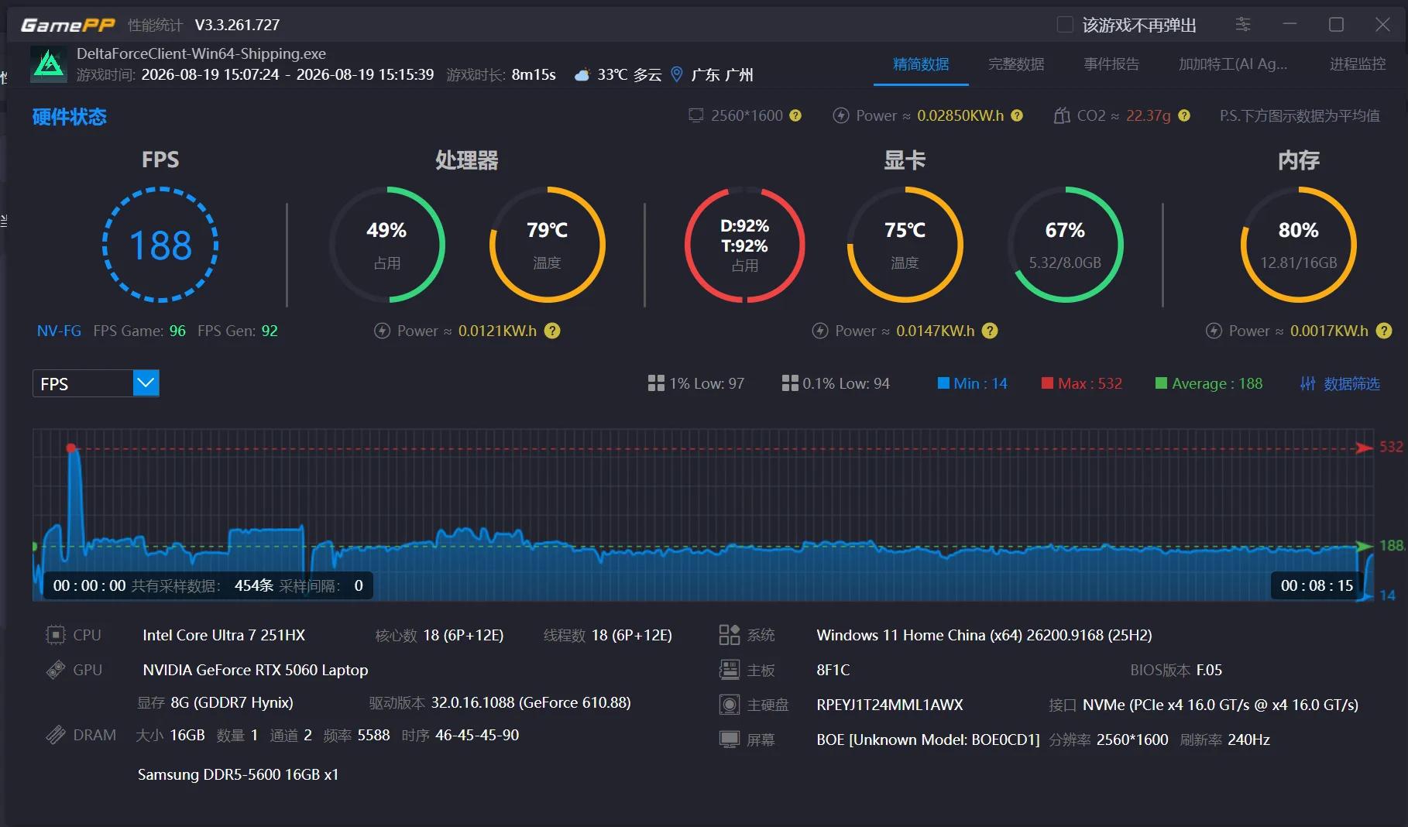The image size is (1408, 827).
Task: Click the Delta Force game icon
Action: pyautogui.click(x=49, y=64)
